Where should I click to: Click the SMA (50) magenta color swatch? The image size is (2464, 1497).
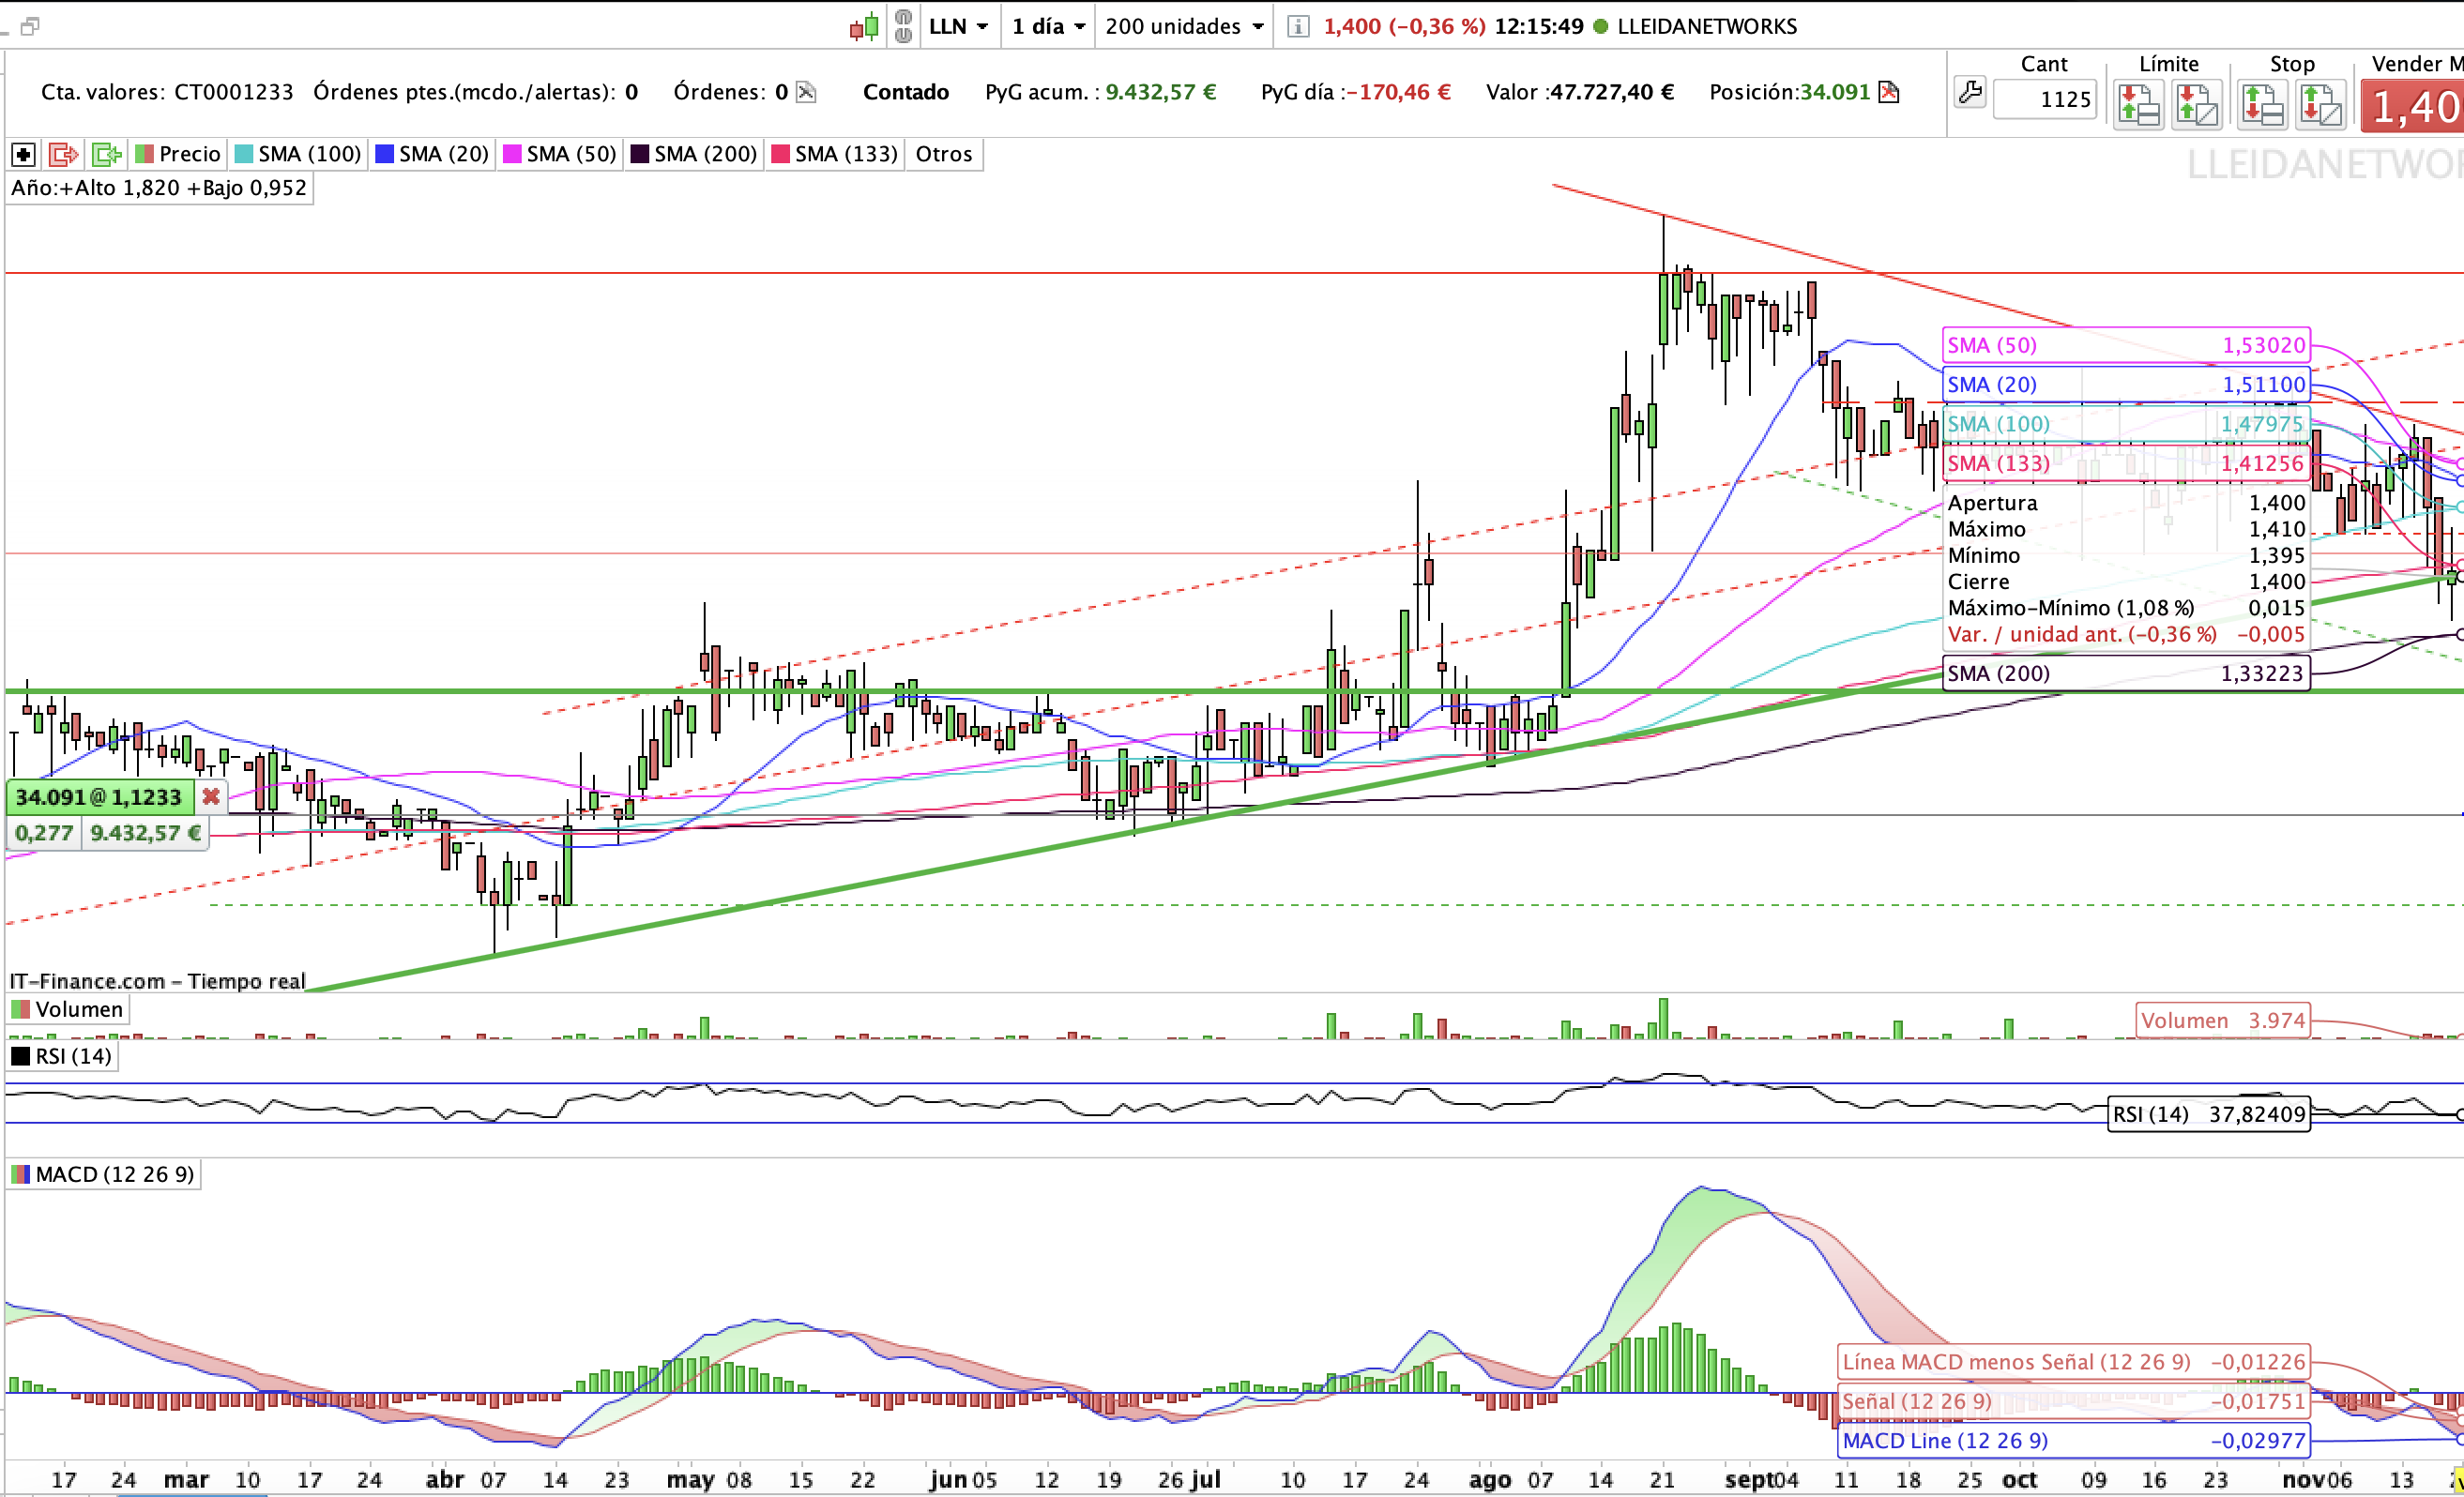512,155
